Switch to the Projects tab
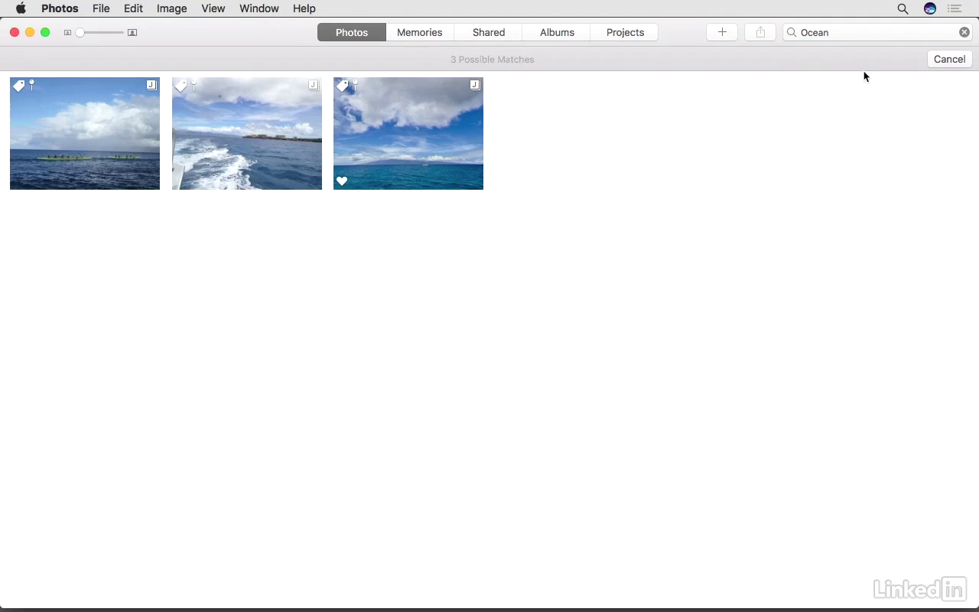This screenshot has width=979, height=612. coord(625,32)
